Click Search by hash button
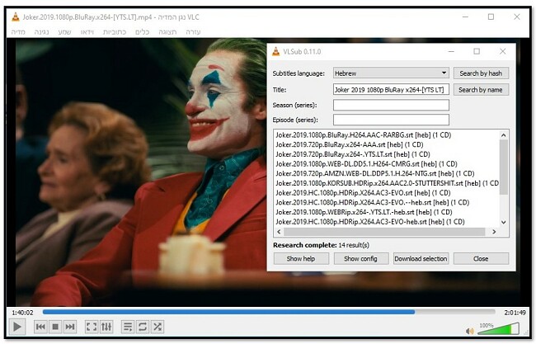Screen dimensions: 536x344 (481, 73)
